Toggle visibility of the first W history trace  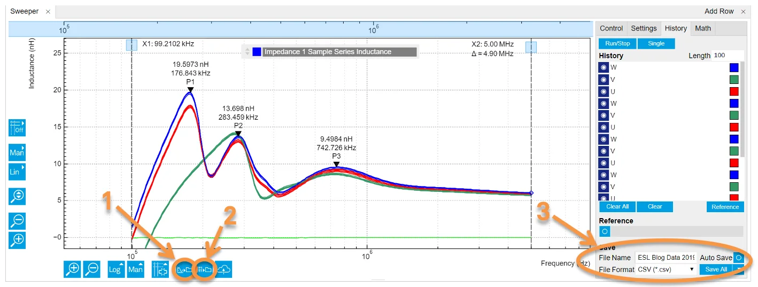[604, 67]
